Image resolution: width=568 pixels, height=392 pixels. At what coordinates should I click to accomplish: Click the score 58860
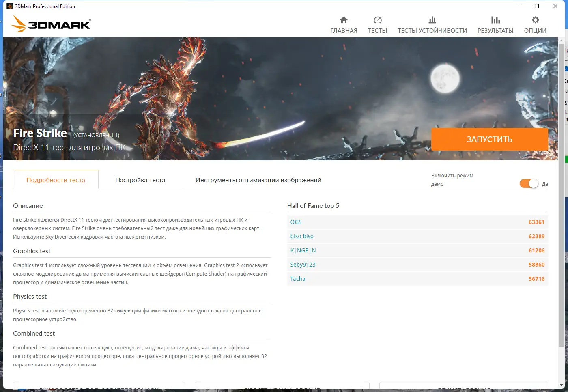click(x=536, y=265)
